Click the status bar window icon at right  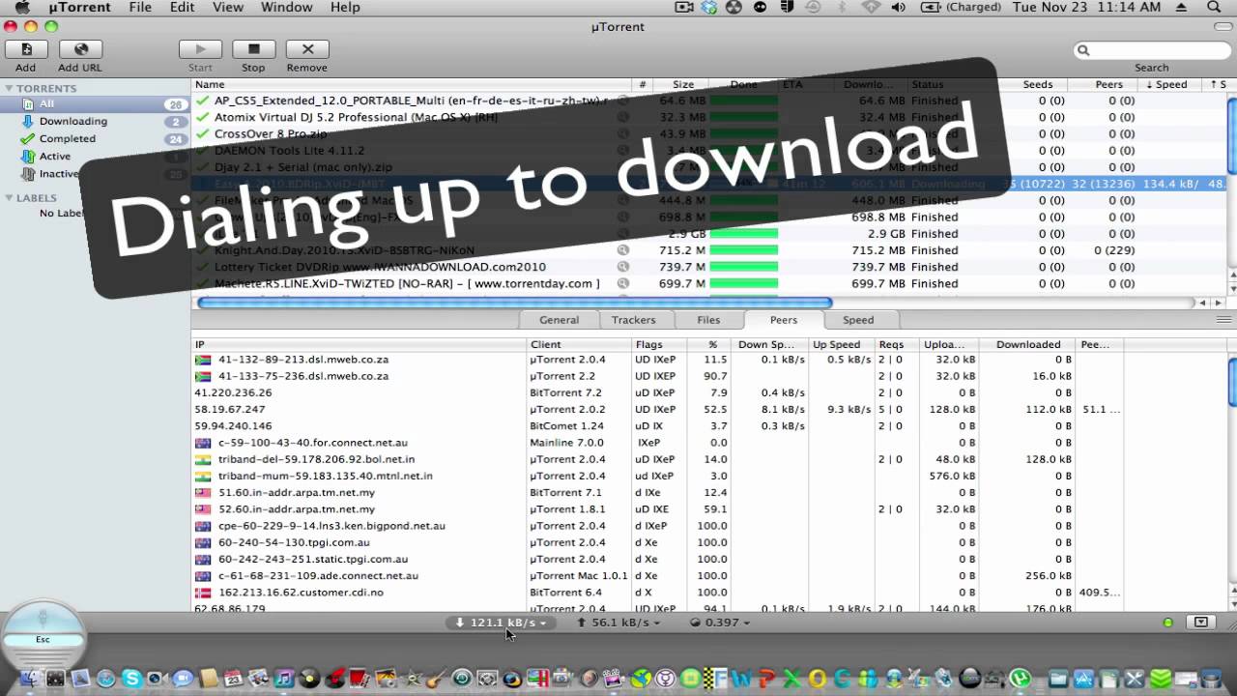tap(1201, 623)
